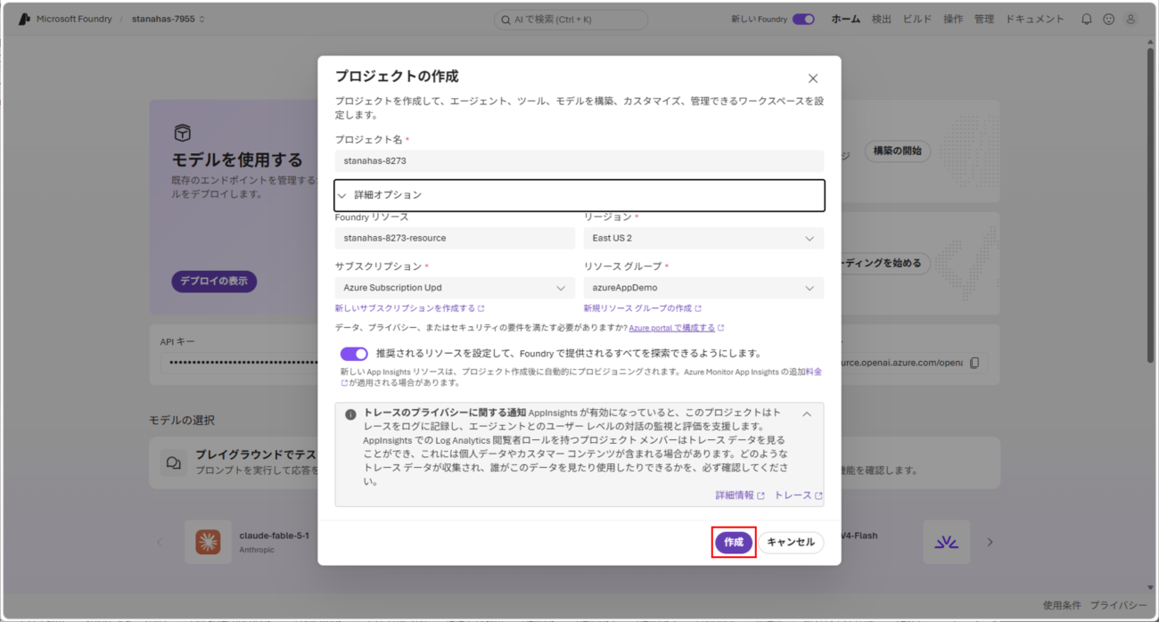Click the プライバシー footer link

click(1118, 605)
